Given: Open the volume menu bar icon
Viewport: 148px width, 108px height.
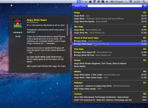Looking at the screenshot, I should [107, 2].
